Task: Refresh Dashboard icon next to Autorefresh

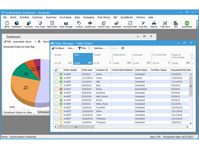Action: (39, 42)
